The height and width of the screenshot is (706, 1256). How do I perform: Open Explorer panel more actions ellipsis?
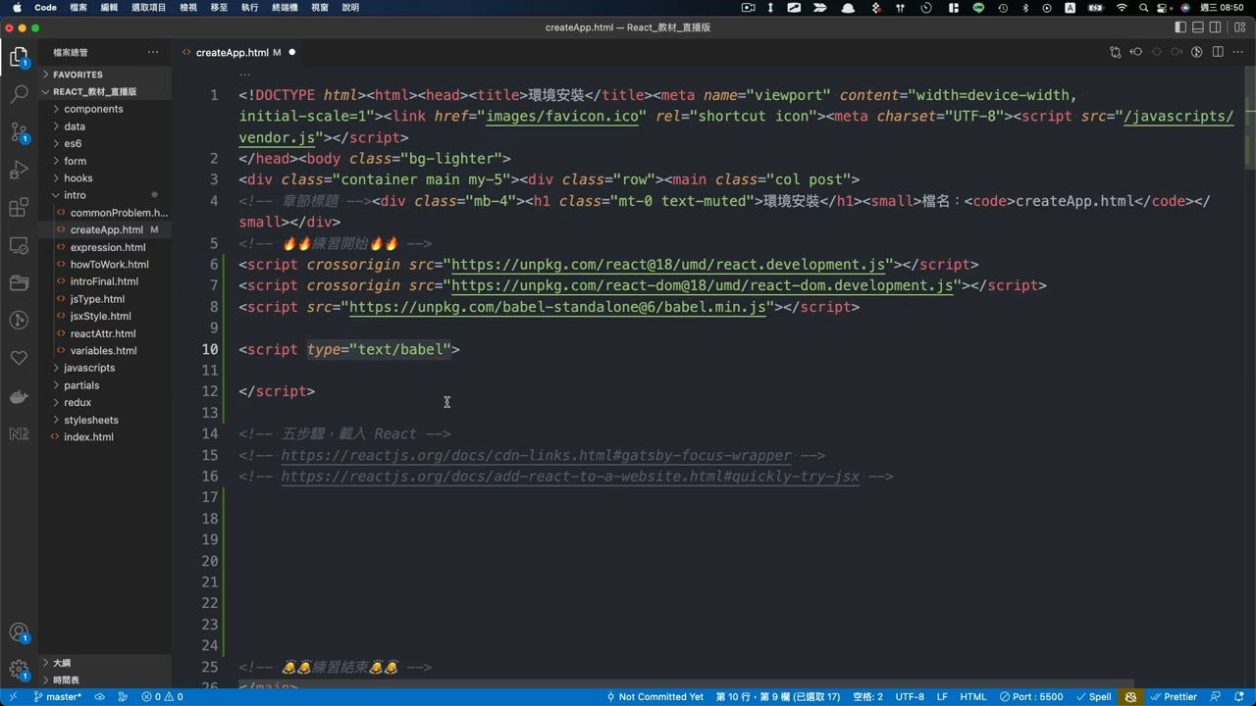tap(153, 52)
